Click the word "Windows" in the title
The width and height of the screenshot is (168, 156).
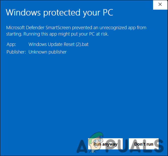[23, 12]
